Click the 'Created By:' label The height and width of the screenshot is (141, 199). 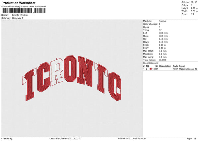coord(7,138)
